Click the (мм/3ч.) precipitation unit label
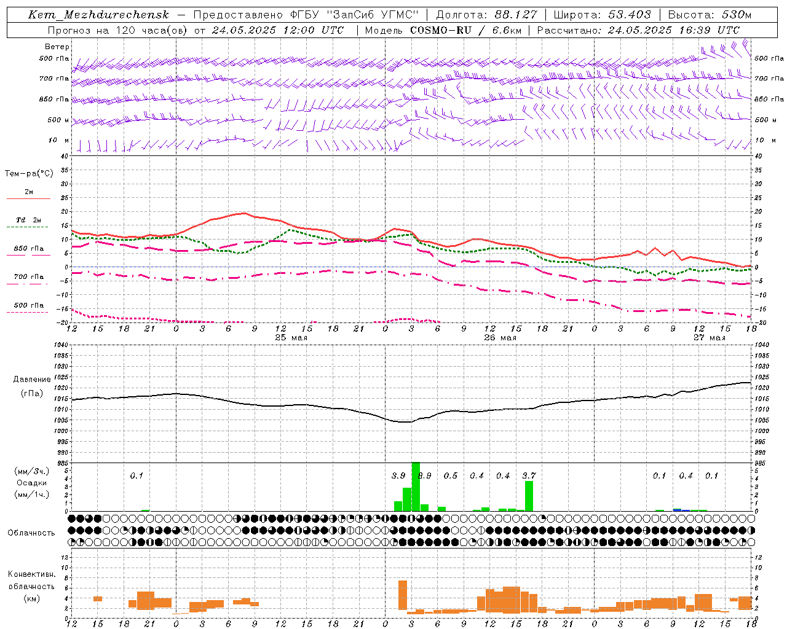The height and width of the screenshot is (629, 787). point(31,471)
